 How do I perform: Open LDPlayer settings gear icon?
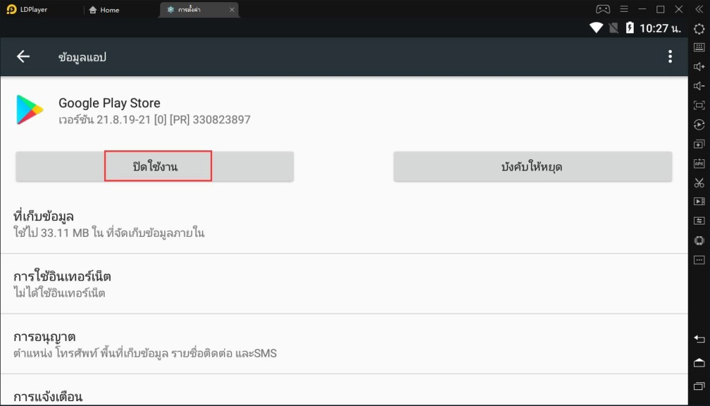click(x=699, y=28)
